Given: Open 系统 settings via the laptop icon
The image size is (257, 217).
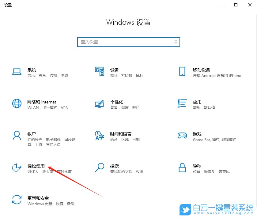Looking at the screenshot, I should [17, 72].
